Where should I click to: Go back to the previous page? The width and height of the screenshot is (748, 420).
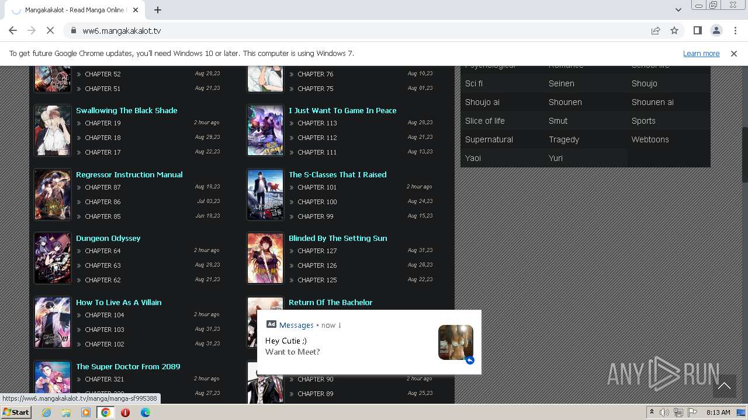(x=13, y=31)
